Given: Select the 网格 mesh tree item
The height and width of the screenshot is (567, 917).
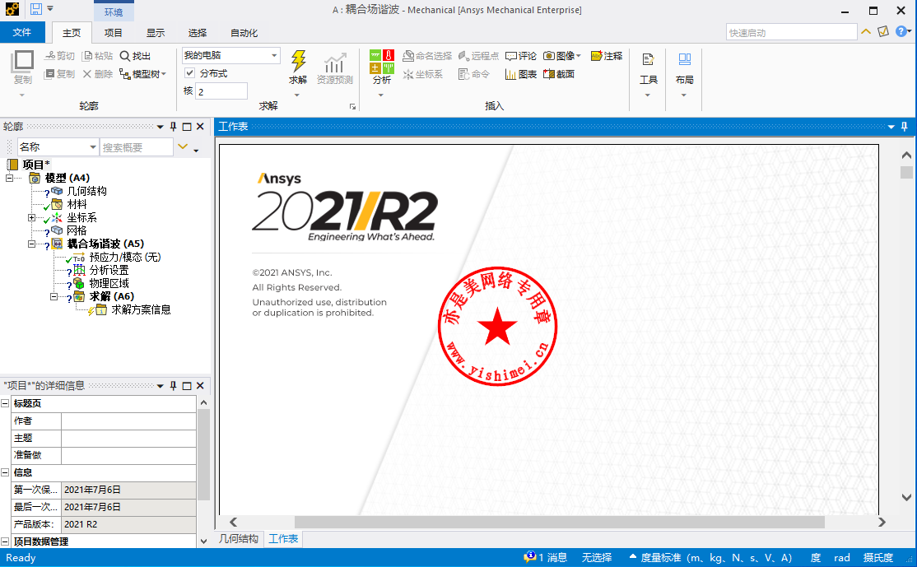Looking at the screenshot, I should click(x=77, y=230).
